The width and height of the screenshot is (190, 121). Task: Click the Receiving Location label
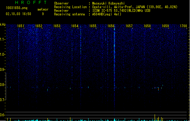(x=70, y=7)
